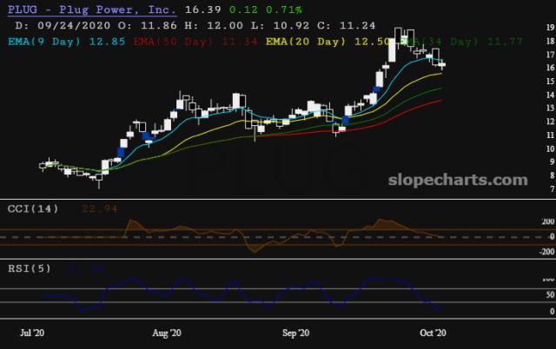Select the EMA(9 Day) legend label
This screenshot has height=349, width=556.
tap(51, 41)
